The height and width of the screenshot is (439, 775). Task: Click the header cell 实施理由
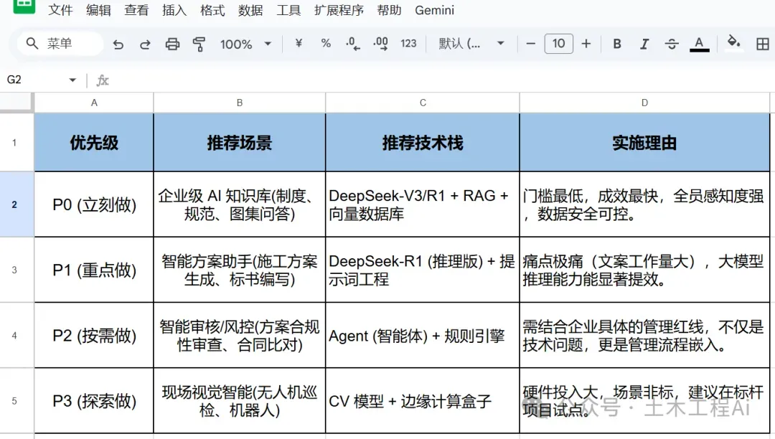(x=644, y=143)
